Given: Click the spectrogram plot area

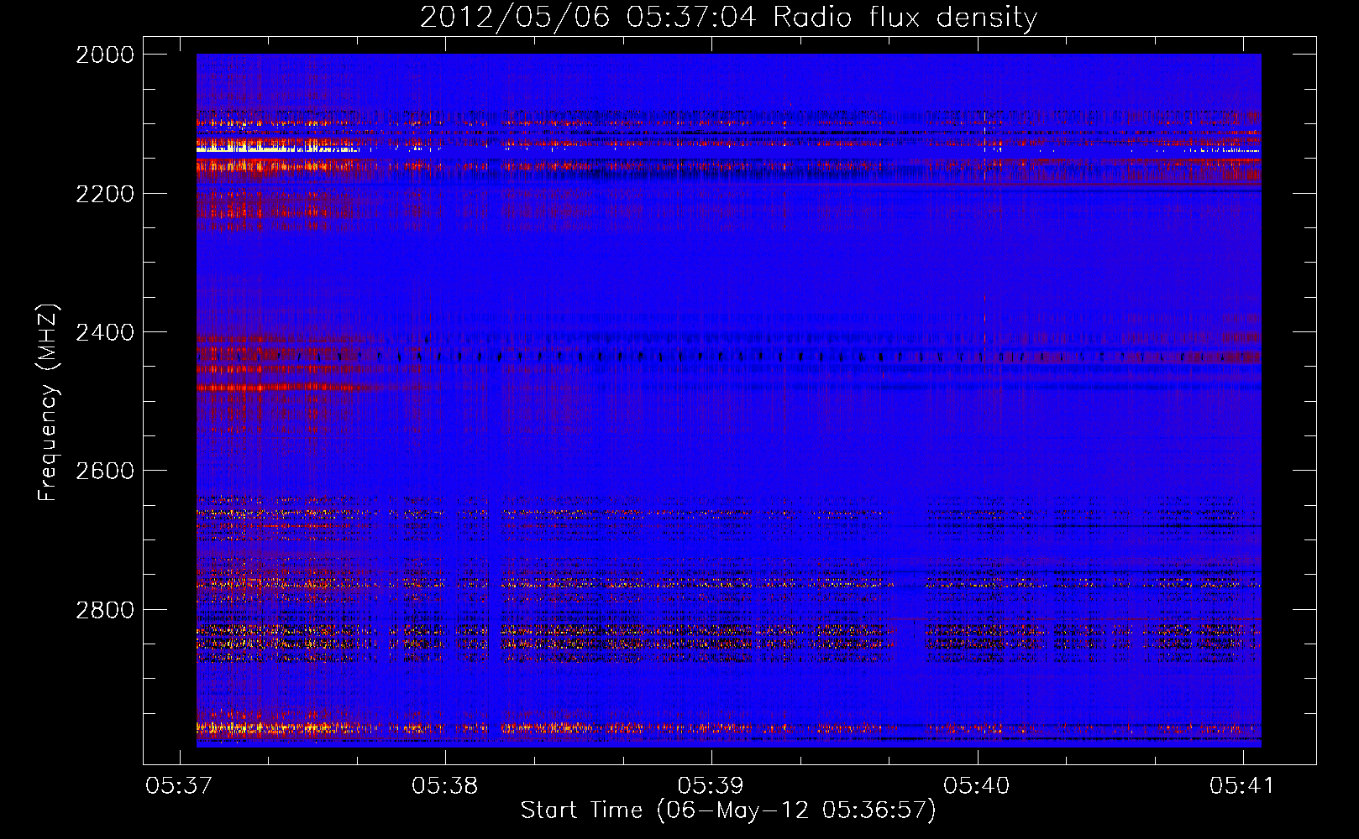Looking at the screenshot, I should point(729,400).
